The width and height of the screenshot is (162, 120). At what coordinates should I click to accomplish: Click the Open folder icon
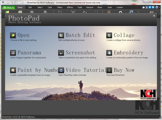coord(13,35)
